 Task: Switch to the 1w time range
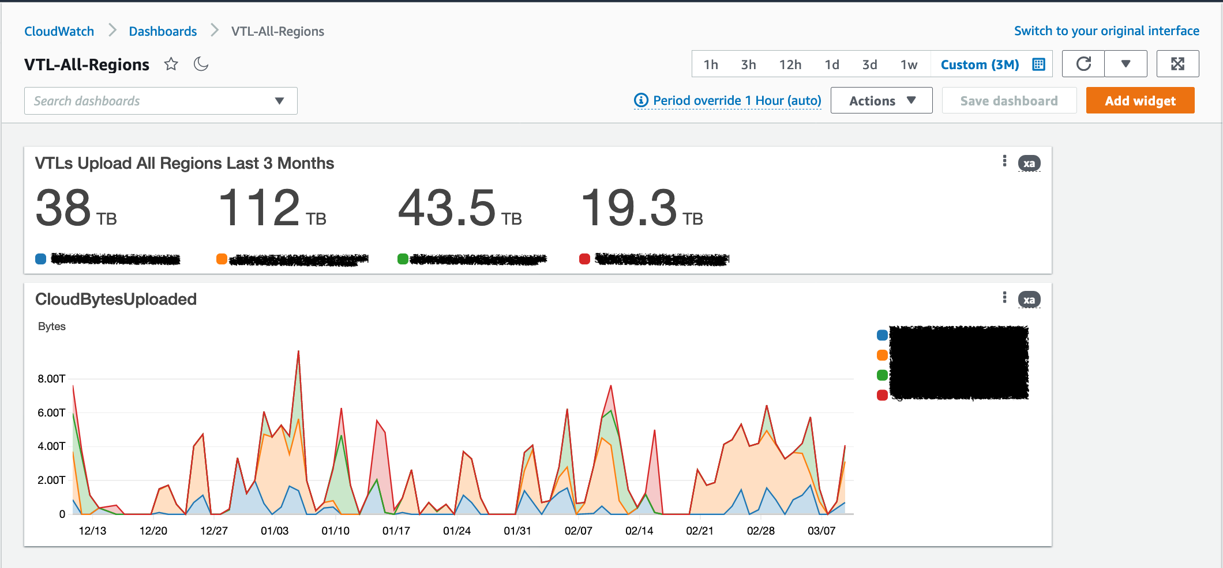(x=908, y=65)
